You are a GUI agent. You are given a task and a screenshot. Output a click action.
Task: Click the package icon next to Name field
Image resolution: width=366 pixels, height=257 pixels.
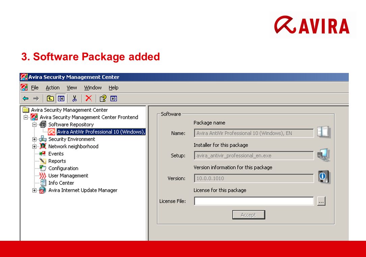pos(323,132)
